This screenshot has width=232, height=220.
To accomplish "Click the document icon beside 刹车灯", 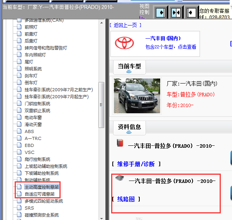I will pos(19,75).
